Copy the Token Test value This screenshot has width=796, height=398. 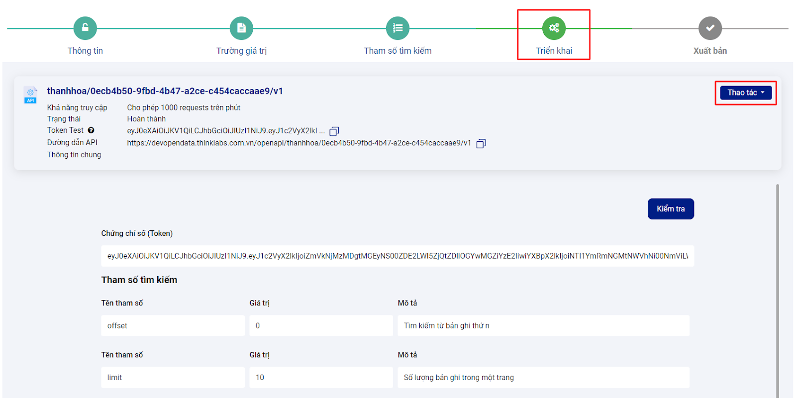click(x=334, y=131)
